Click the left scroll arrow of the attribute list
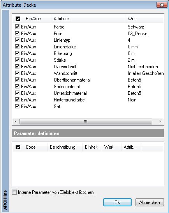 point(16,121)
